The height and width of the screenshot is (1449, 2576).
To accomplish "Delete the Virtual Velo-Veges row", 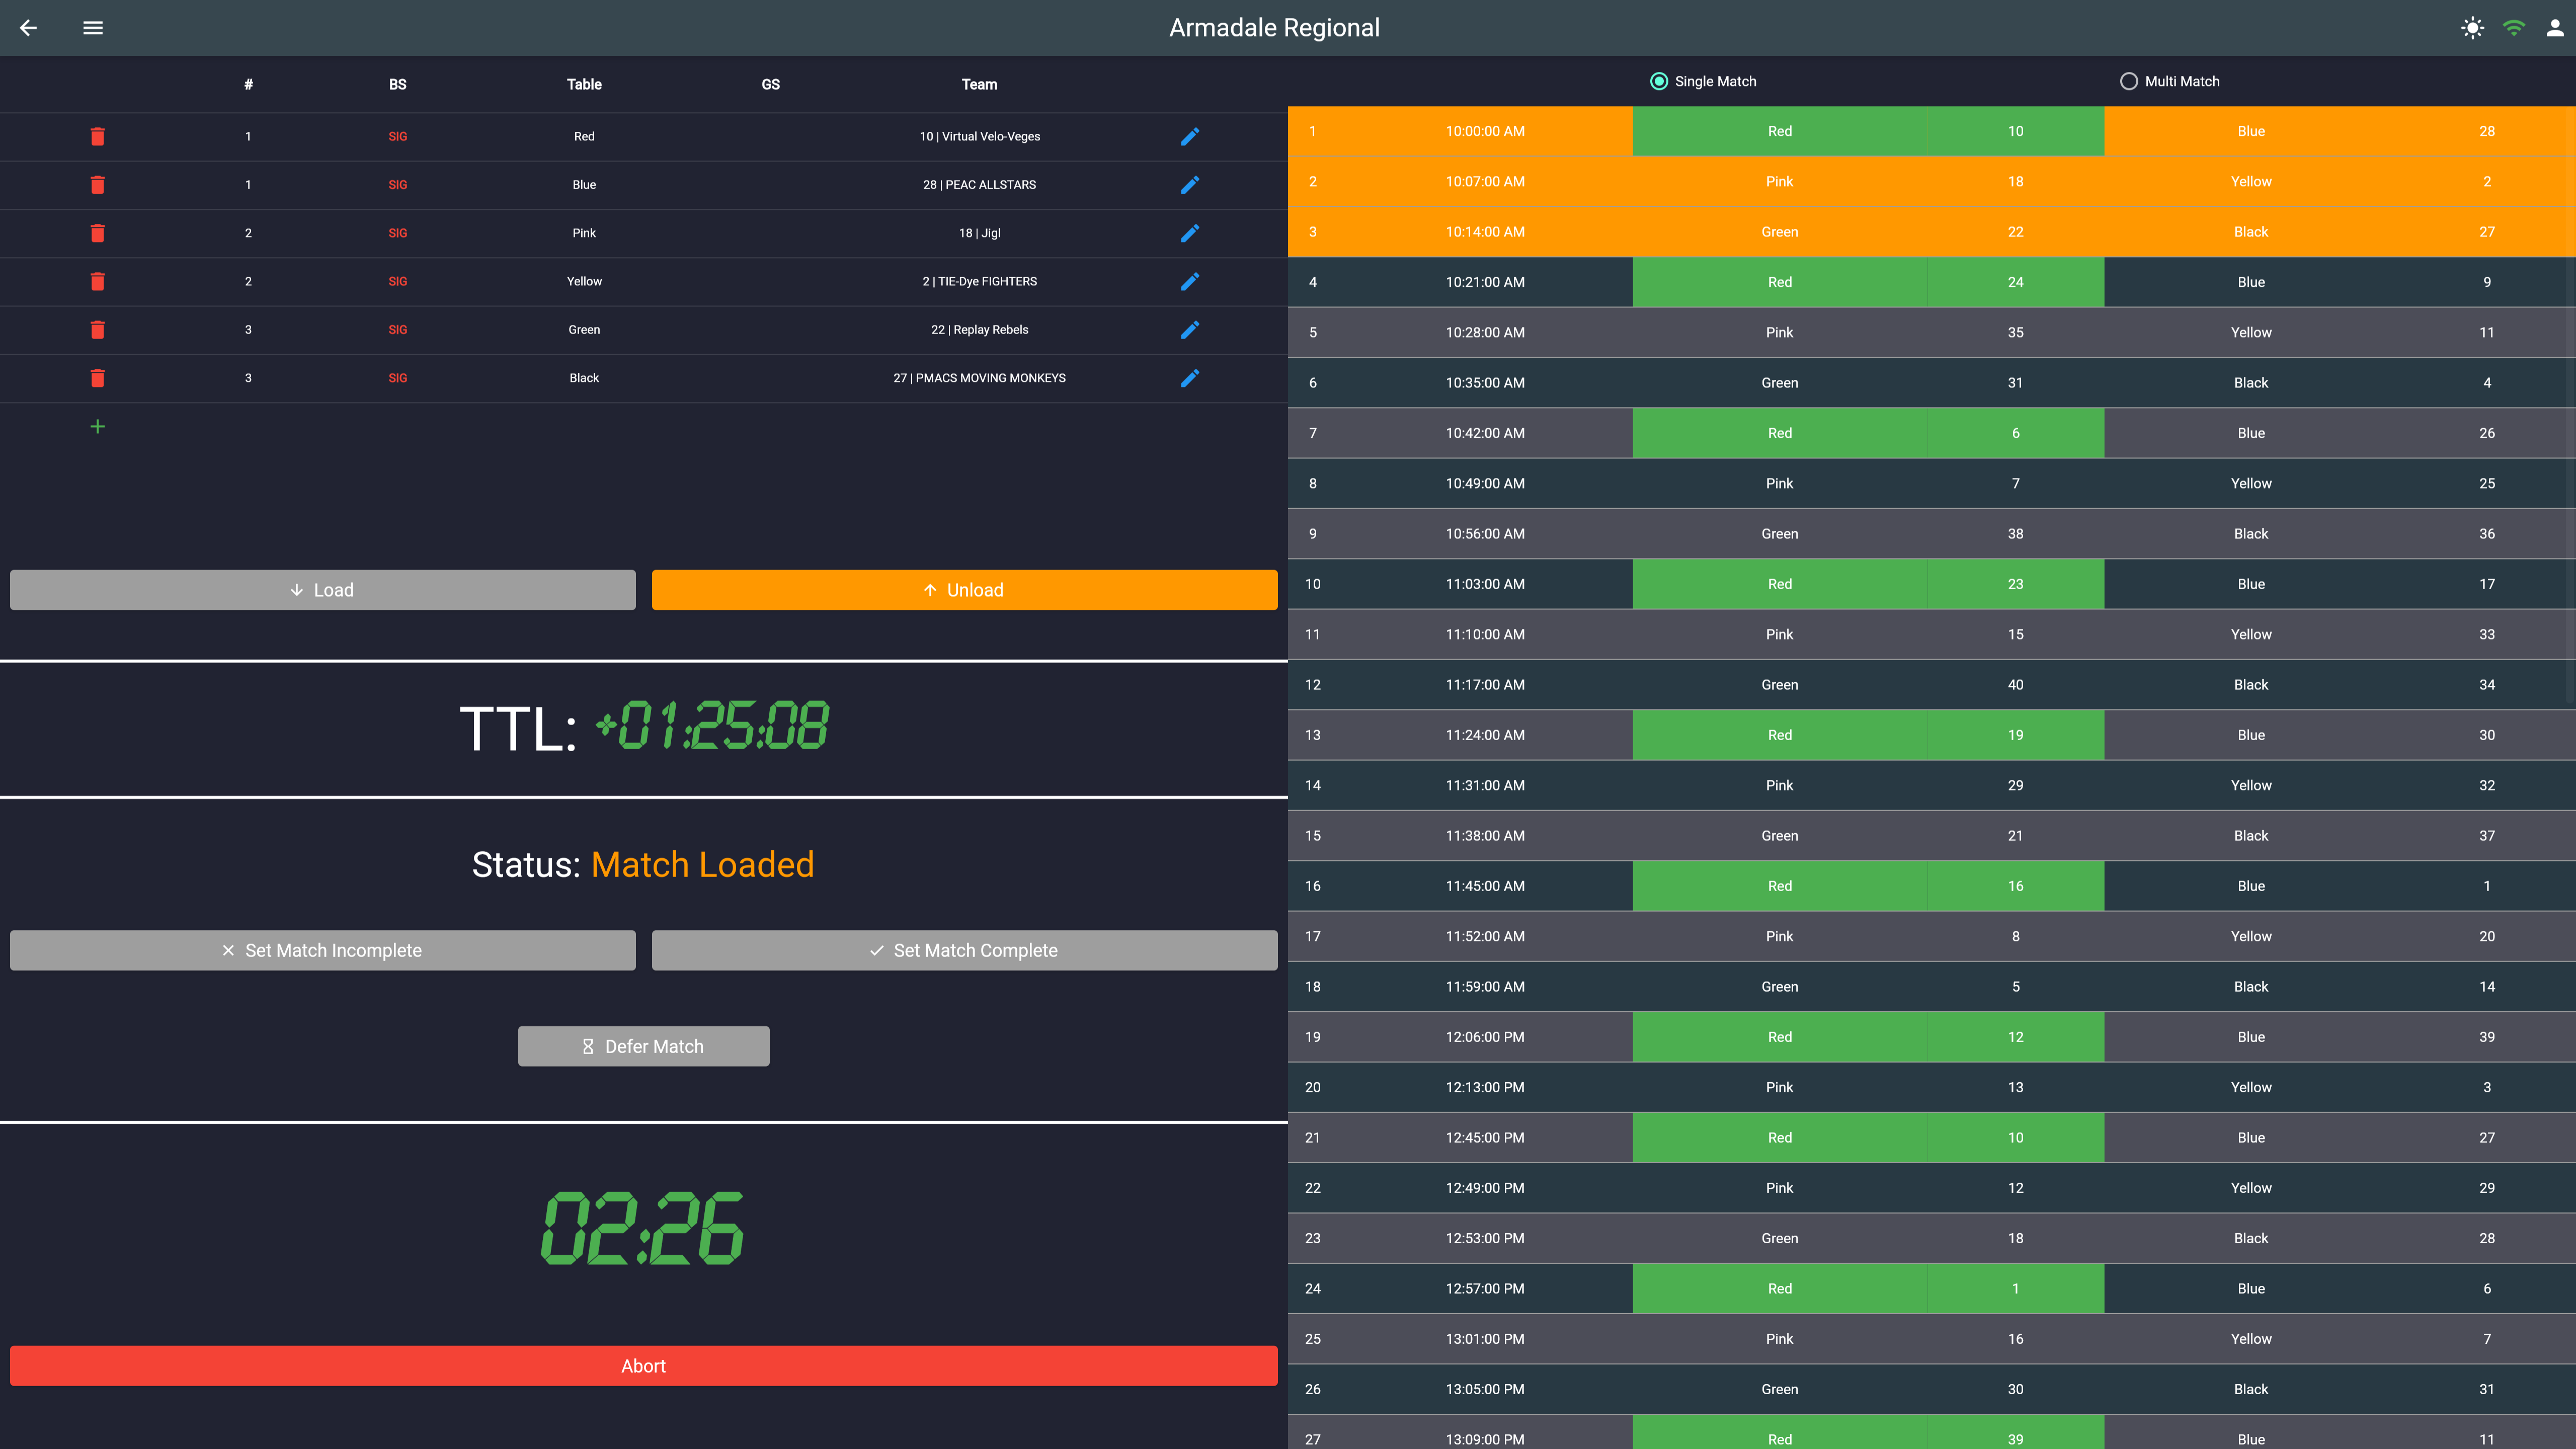I will (98, 137).
